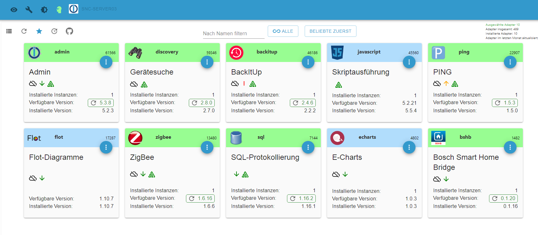This screenshot has width=538, height=235.
Task: Open the three-dot menu on the ping card
Action: tap(510, 62)
